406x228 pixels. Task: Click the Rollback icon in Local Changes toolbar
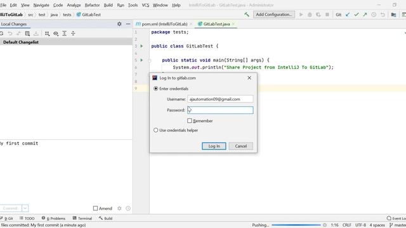pos(10,34)
